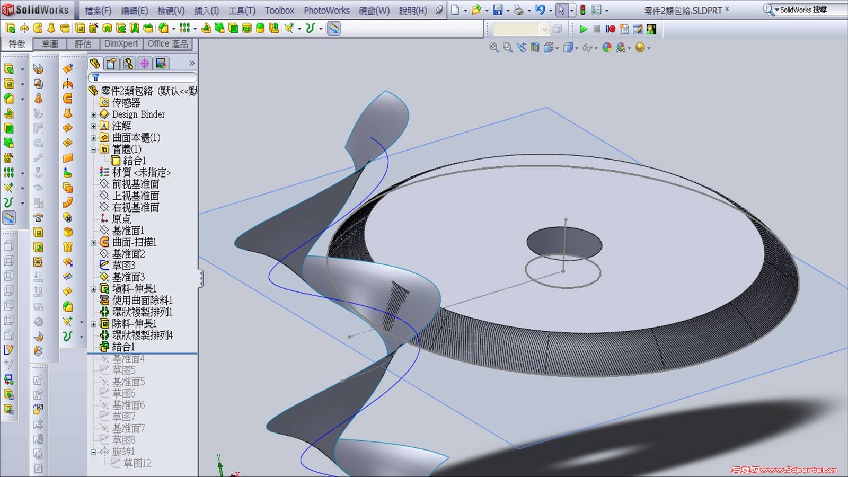Run a macro with the green play button
Screen dimensions: 848x477
click(x=584, y=29)
